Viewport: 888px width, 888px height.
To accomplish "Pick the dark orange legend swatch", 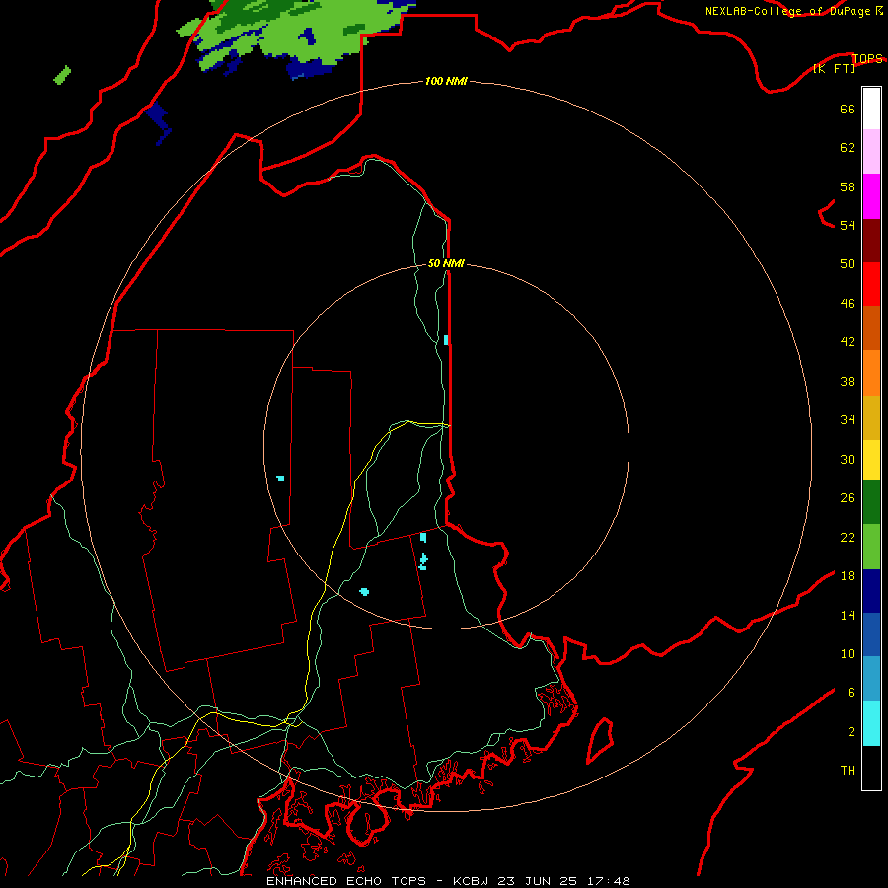I will click(871, 329).
